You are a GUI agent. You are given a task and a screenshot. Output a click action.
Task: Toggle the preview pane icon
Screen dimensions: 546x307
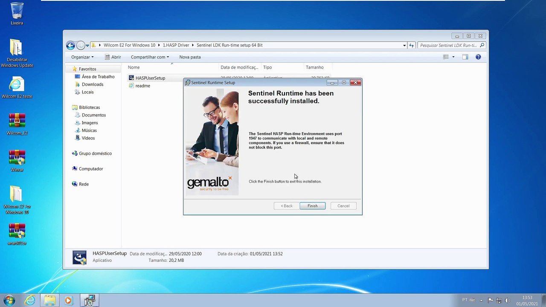pos(465,57)
